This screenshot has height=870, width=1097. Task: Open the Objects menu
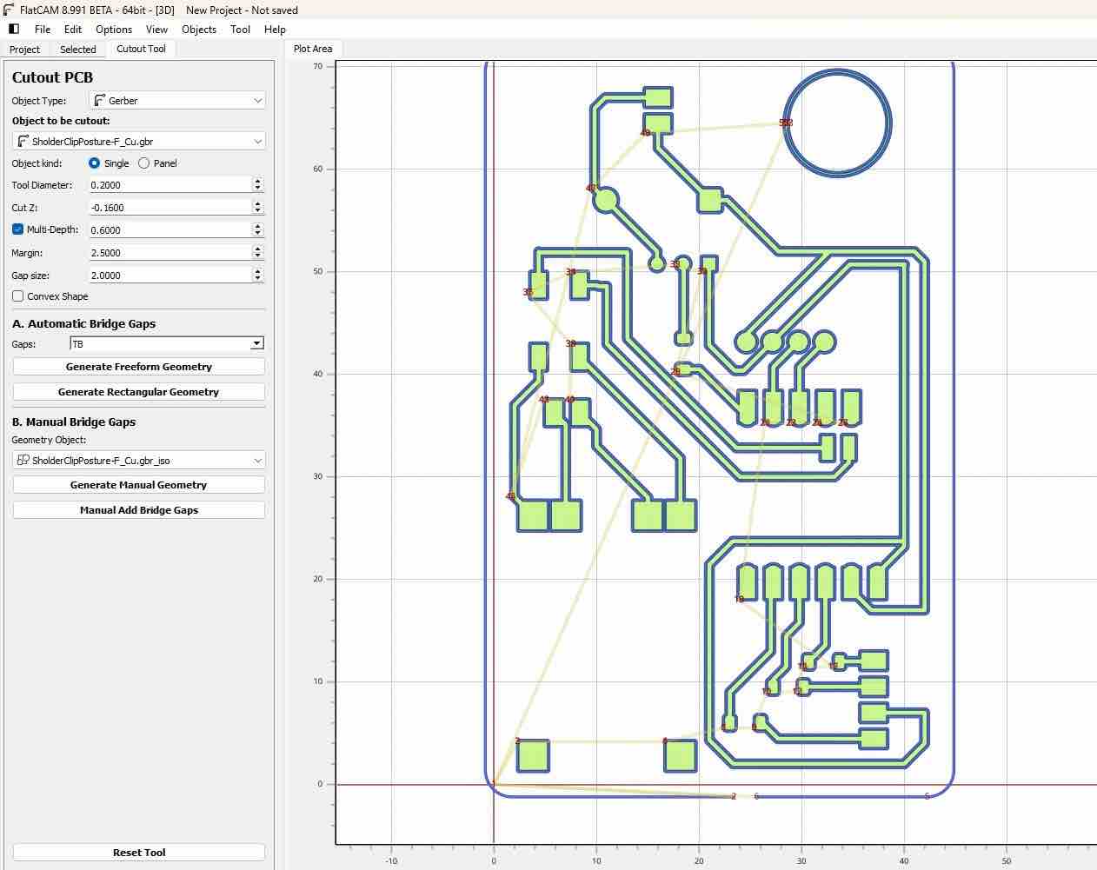pos(199,29)
